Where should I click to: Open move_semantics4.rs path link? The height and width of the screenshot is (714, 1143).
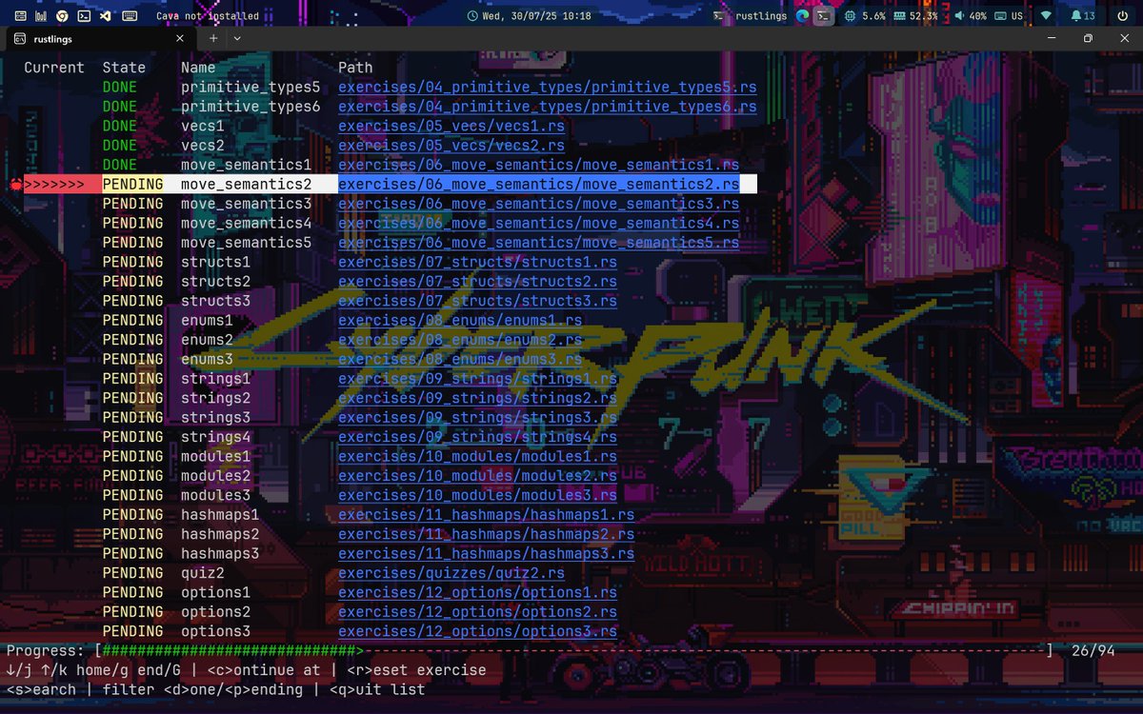coord(539,223)
